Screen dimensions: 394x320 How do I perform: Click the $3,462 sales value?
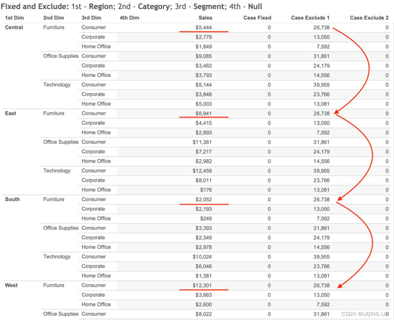point(204,66)
